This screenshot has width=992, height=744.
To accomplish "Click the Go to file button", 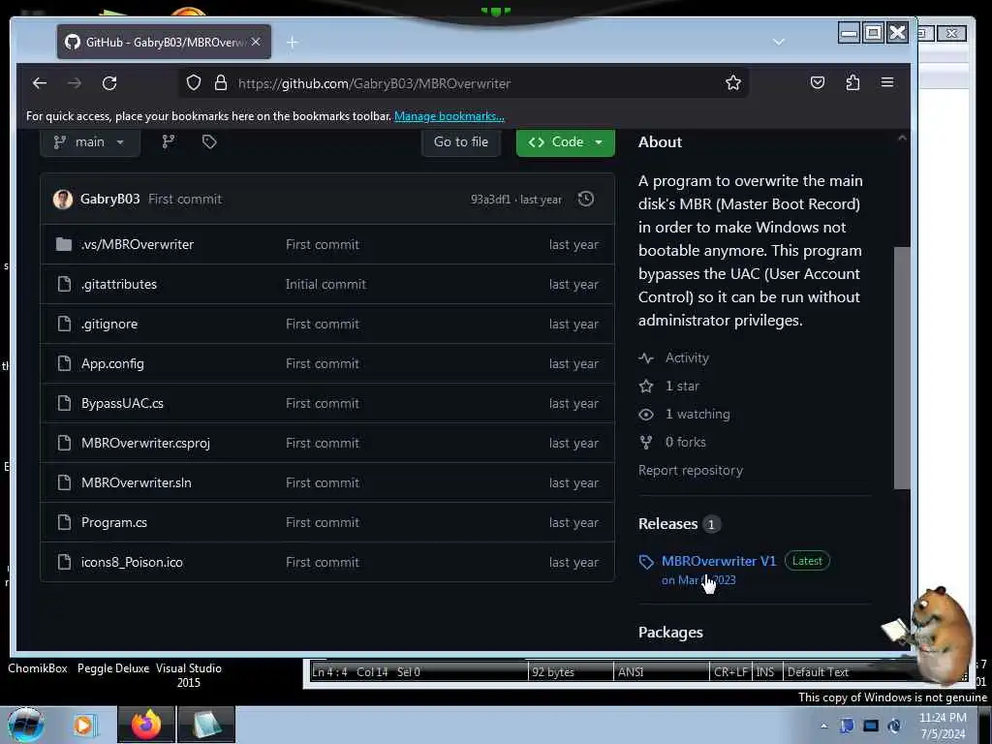I will [460, 142].
